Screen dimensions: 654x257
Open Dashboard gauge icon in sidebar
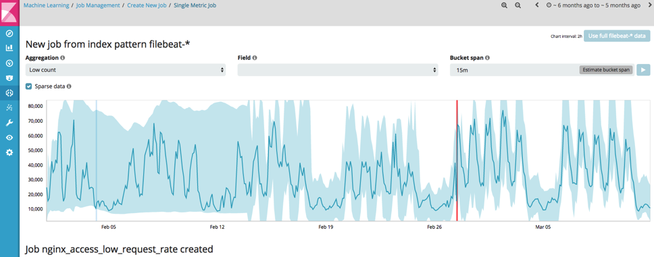(x=9, y=63)
